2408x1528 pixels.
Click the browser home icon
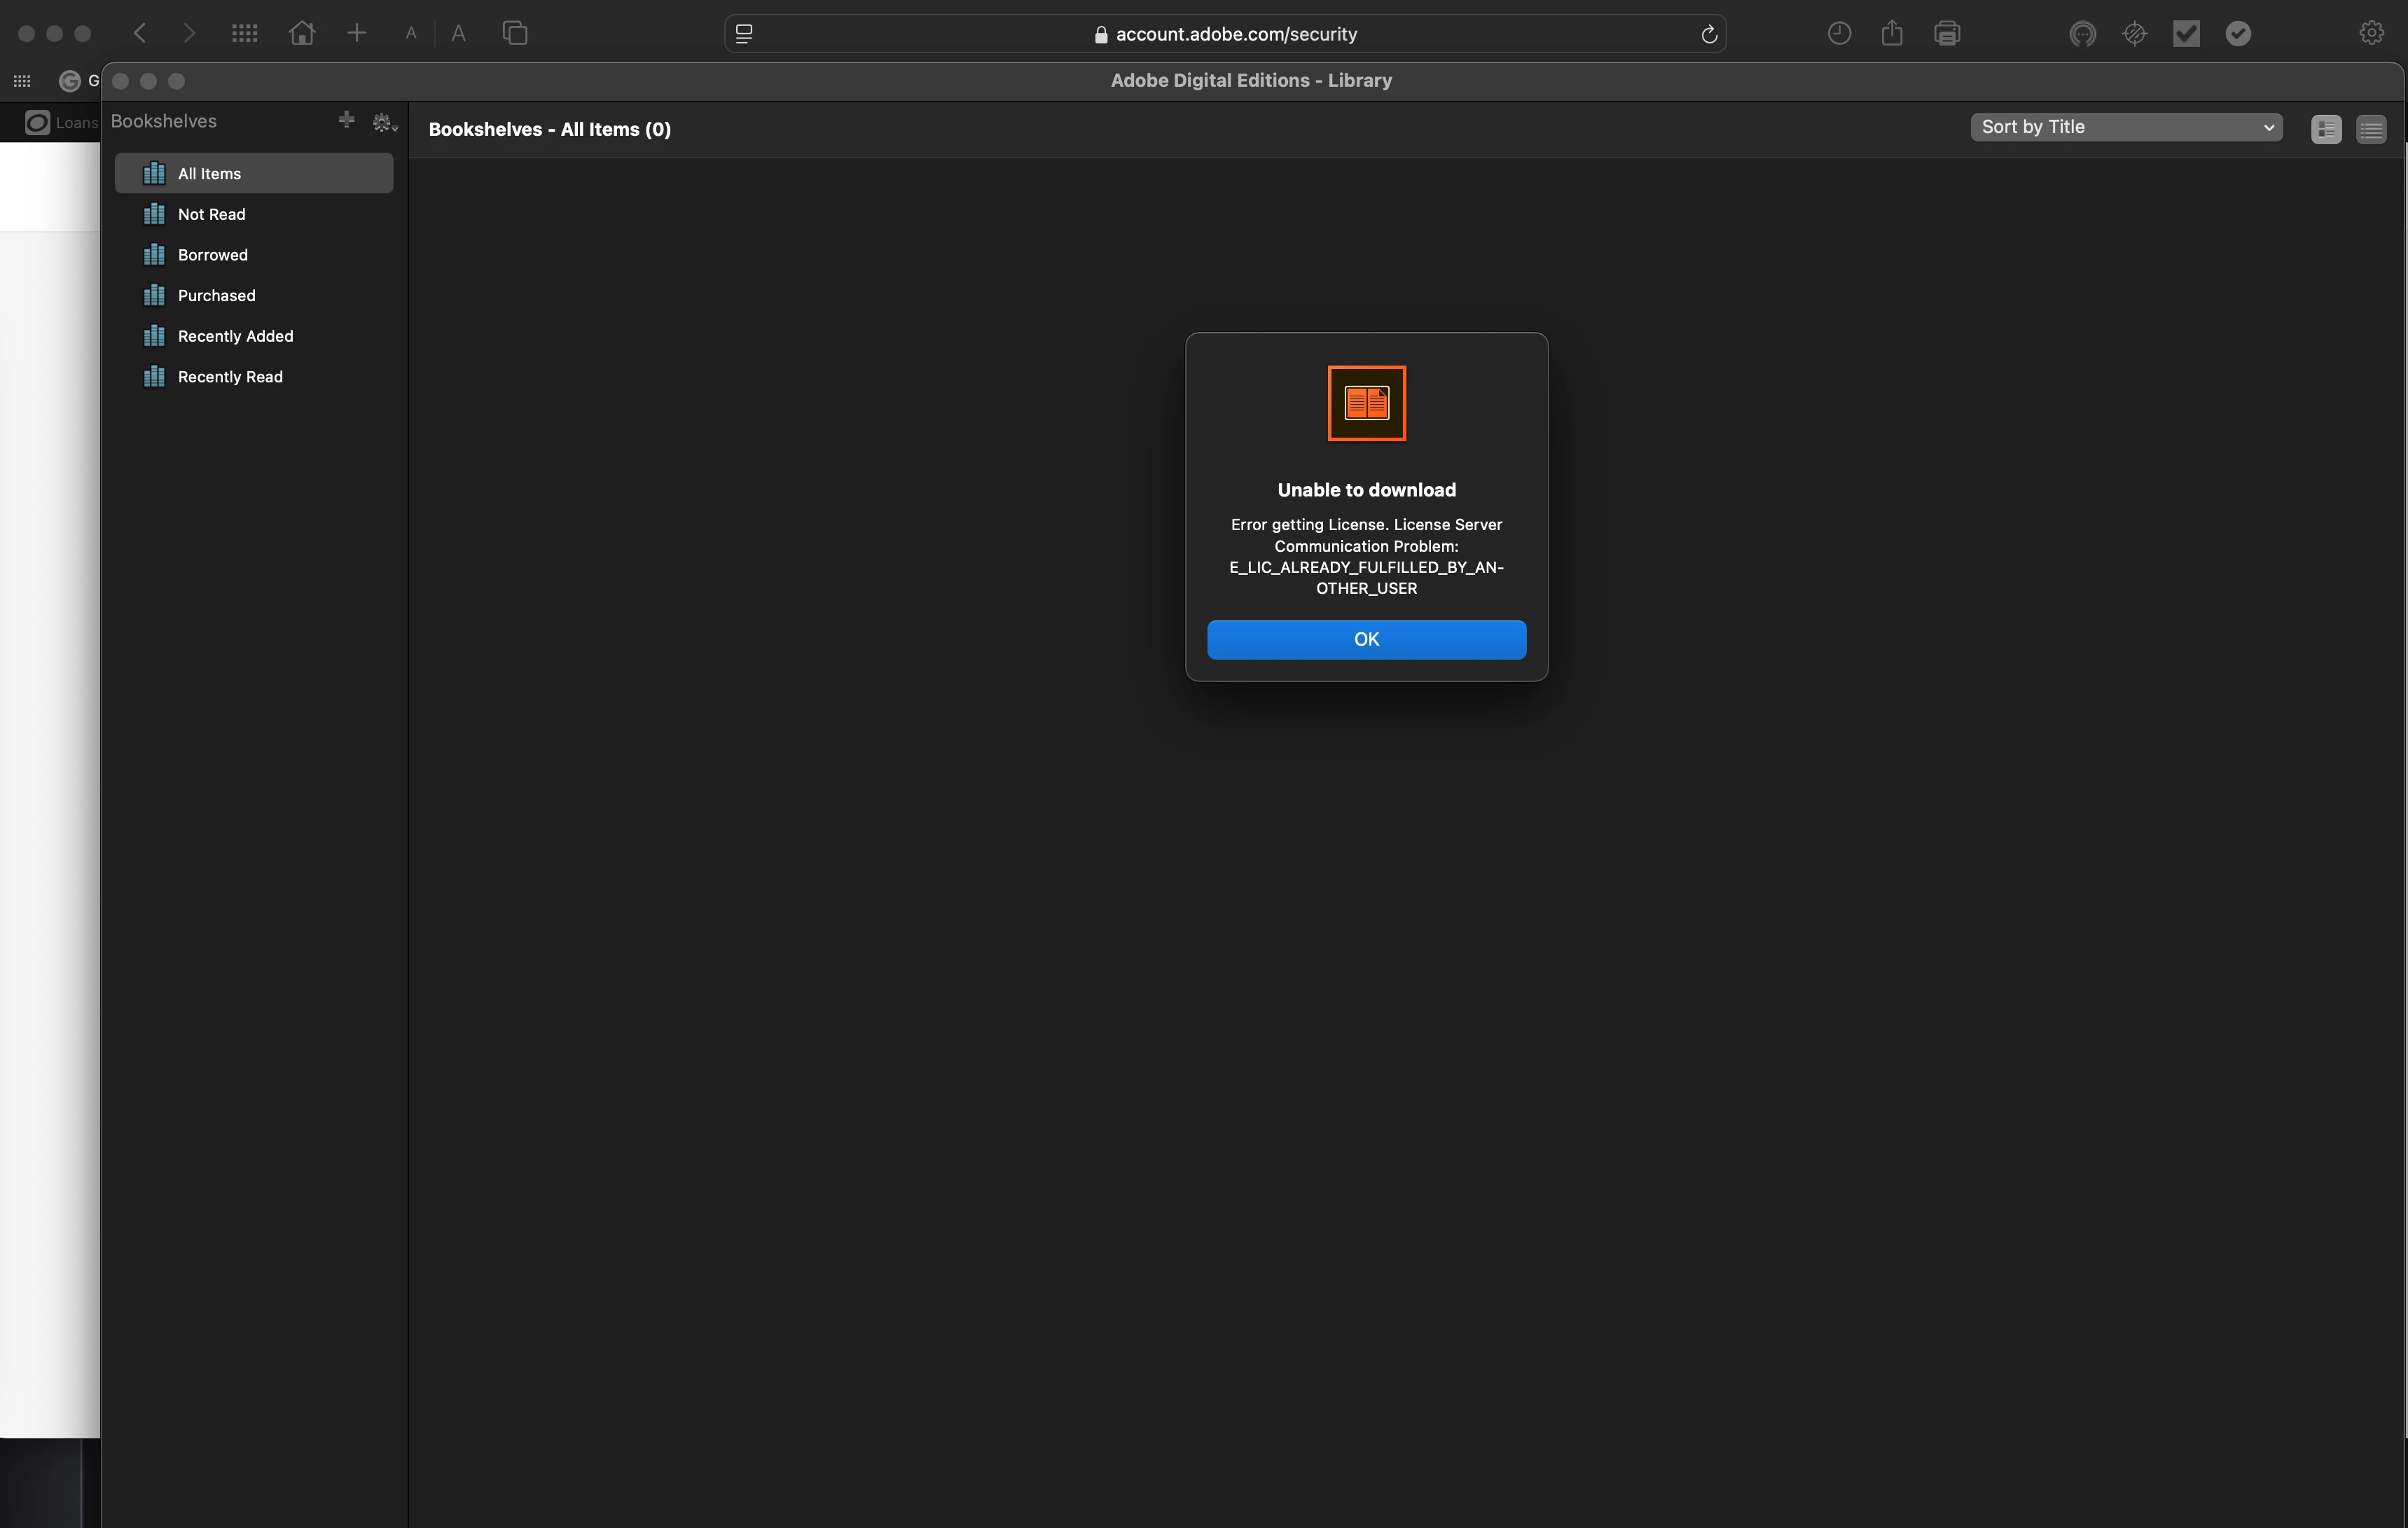(x=302, y=33)
